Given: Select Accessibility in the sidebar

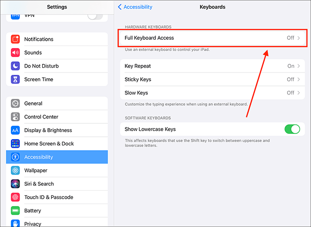Looking at the screenshot, I should tap(57, 157).
